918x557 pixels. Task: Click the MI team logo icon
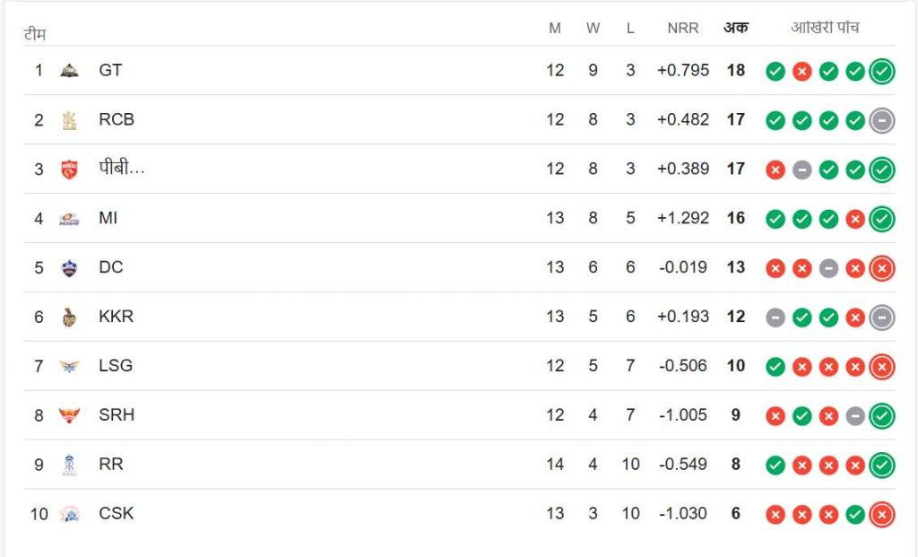point(69,219)
